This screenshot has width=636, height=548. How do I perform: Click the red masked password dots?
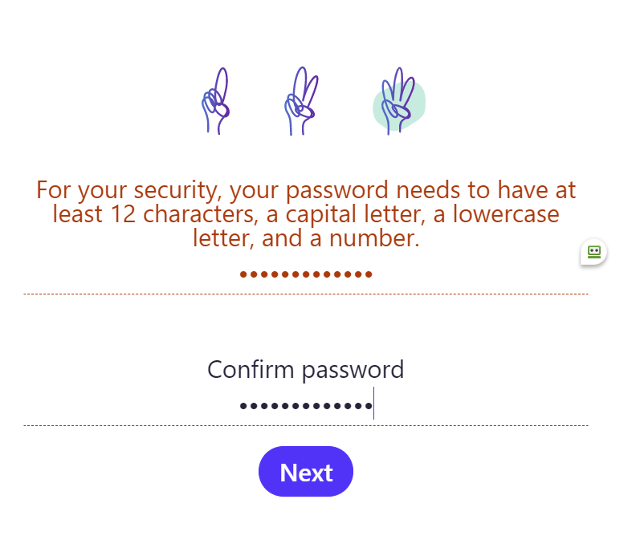click(305, 274)
